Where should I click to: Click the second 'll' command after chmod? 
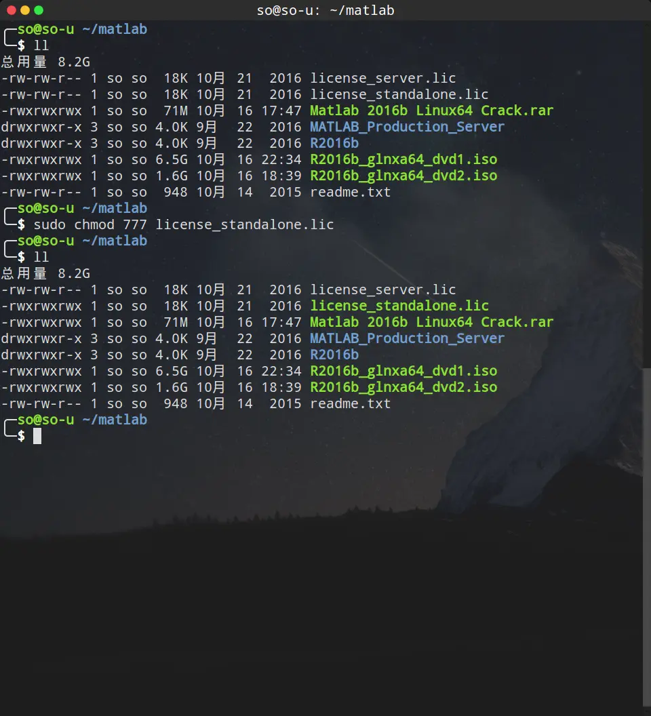click(41, 257)
